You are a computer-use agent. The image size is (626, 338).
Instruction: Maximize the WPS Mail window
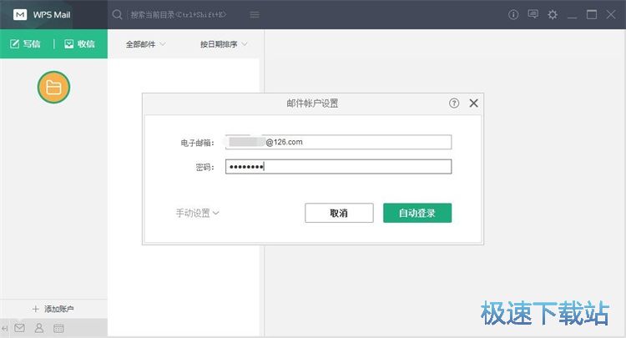click(592, 15)
